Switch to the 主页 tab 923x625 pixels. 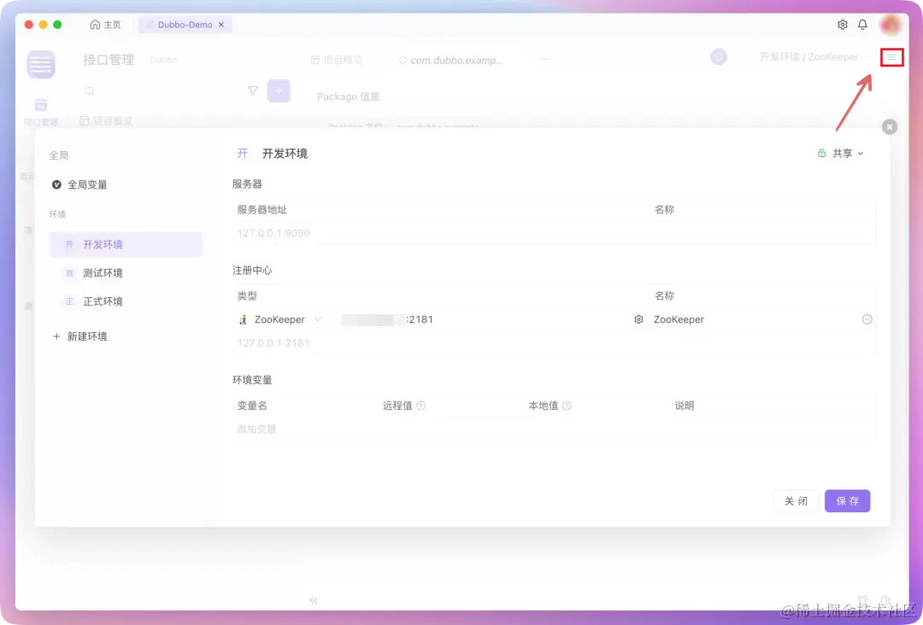[x=105, y=25]
